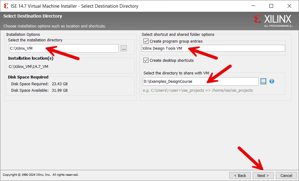Click Next to continue installation

tap(263, 175)
